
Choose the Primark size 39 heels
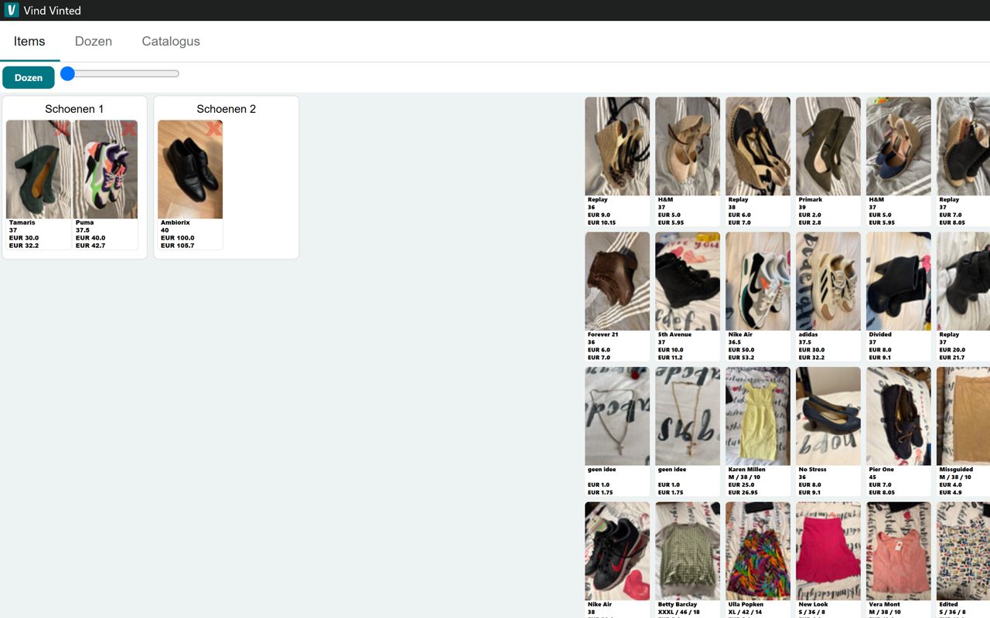828,161
